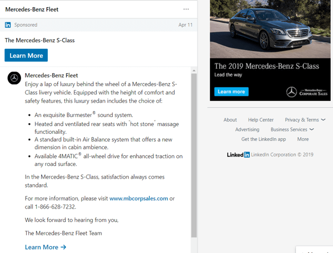Click the Mercedes-Benz Fleet sender name
333x253 pixels.
(52, 75)
